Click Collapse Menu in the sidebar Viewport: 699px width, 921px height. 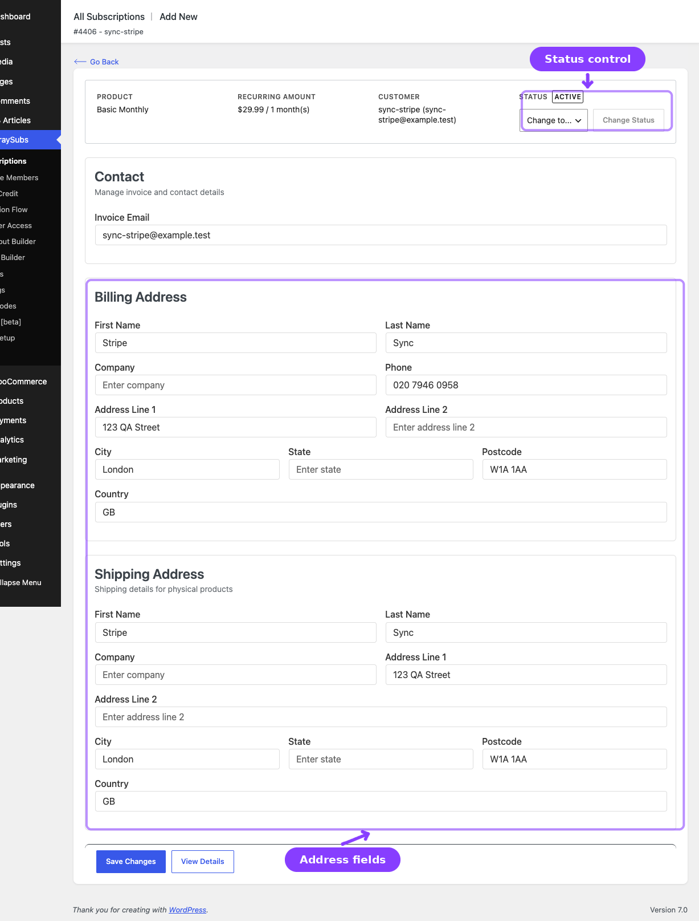pos(30,582)
